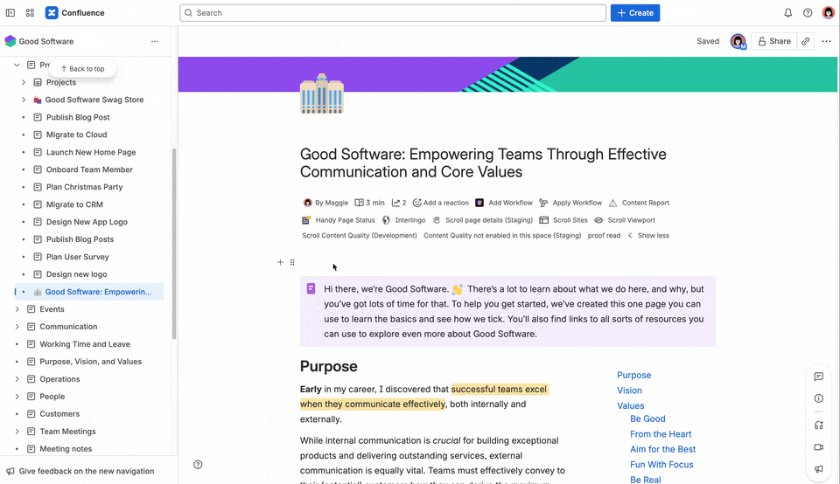Viewport: 840px width, 484px height.
Task: Open Meeting notes page in sidebar
Action: [66, 449]
